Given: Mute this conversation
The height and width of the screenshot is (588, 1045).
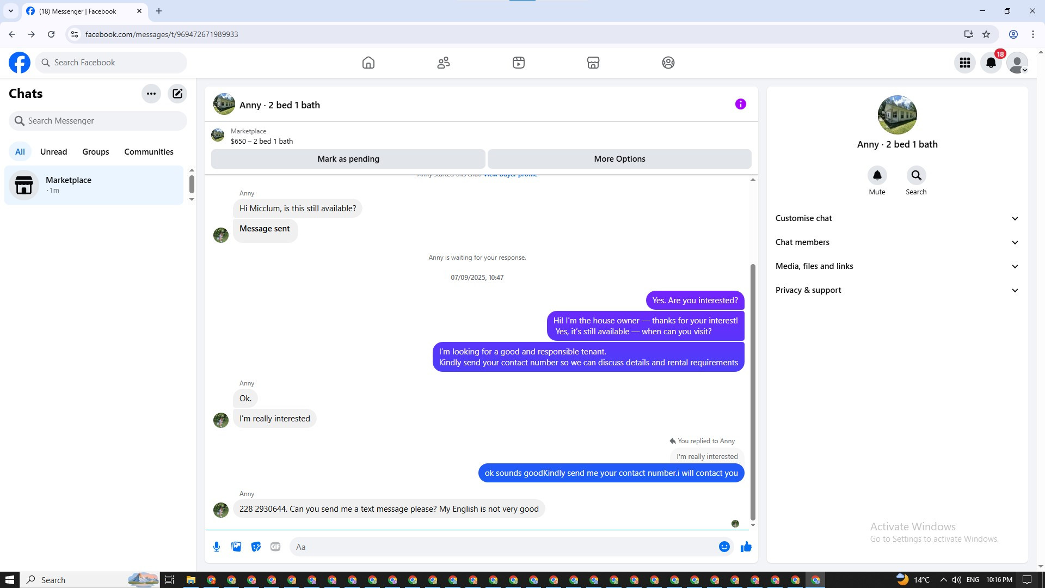Looking at the screenshot, I should click(877, 176).
